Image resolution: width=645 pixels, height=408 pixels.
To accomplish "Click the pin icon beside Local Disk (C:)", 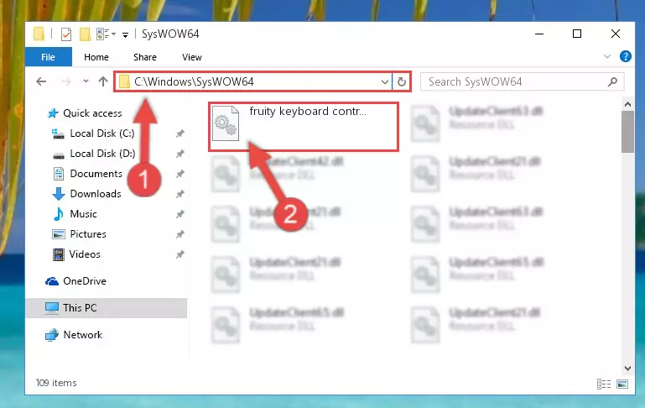I will tap(179, 133).
